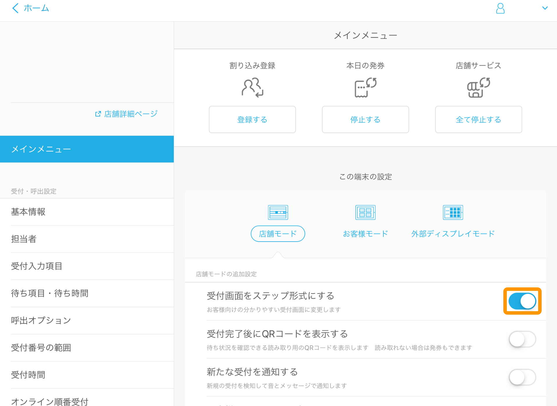Click text お客様向けの分かりやすい受付画面に変更します
The height and width of the screenshot is (406, 557).
pyautogui.click(x=274, y=310)
